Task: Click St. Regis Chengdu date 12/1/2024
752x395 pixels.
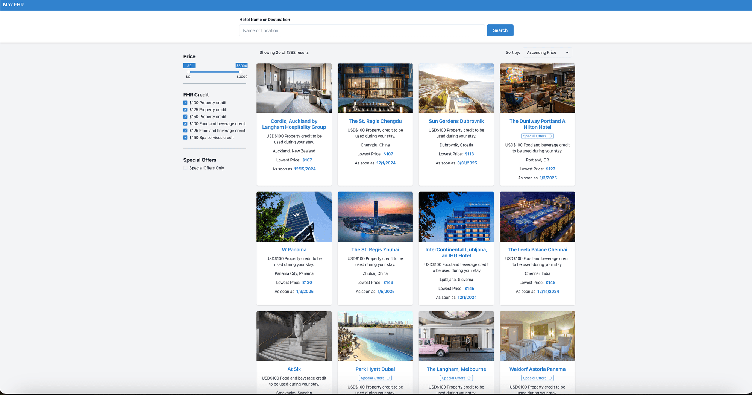Action: coord(386,163)
